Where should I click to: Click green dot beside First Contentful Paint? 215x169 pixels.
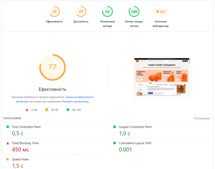pos(8,127)
